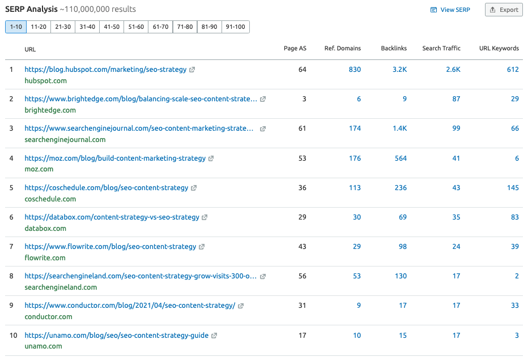Open external link icon for brightedge URL
This screenshot has height=361, width=532.
(263, 99)
